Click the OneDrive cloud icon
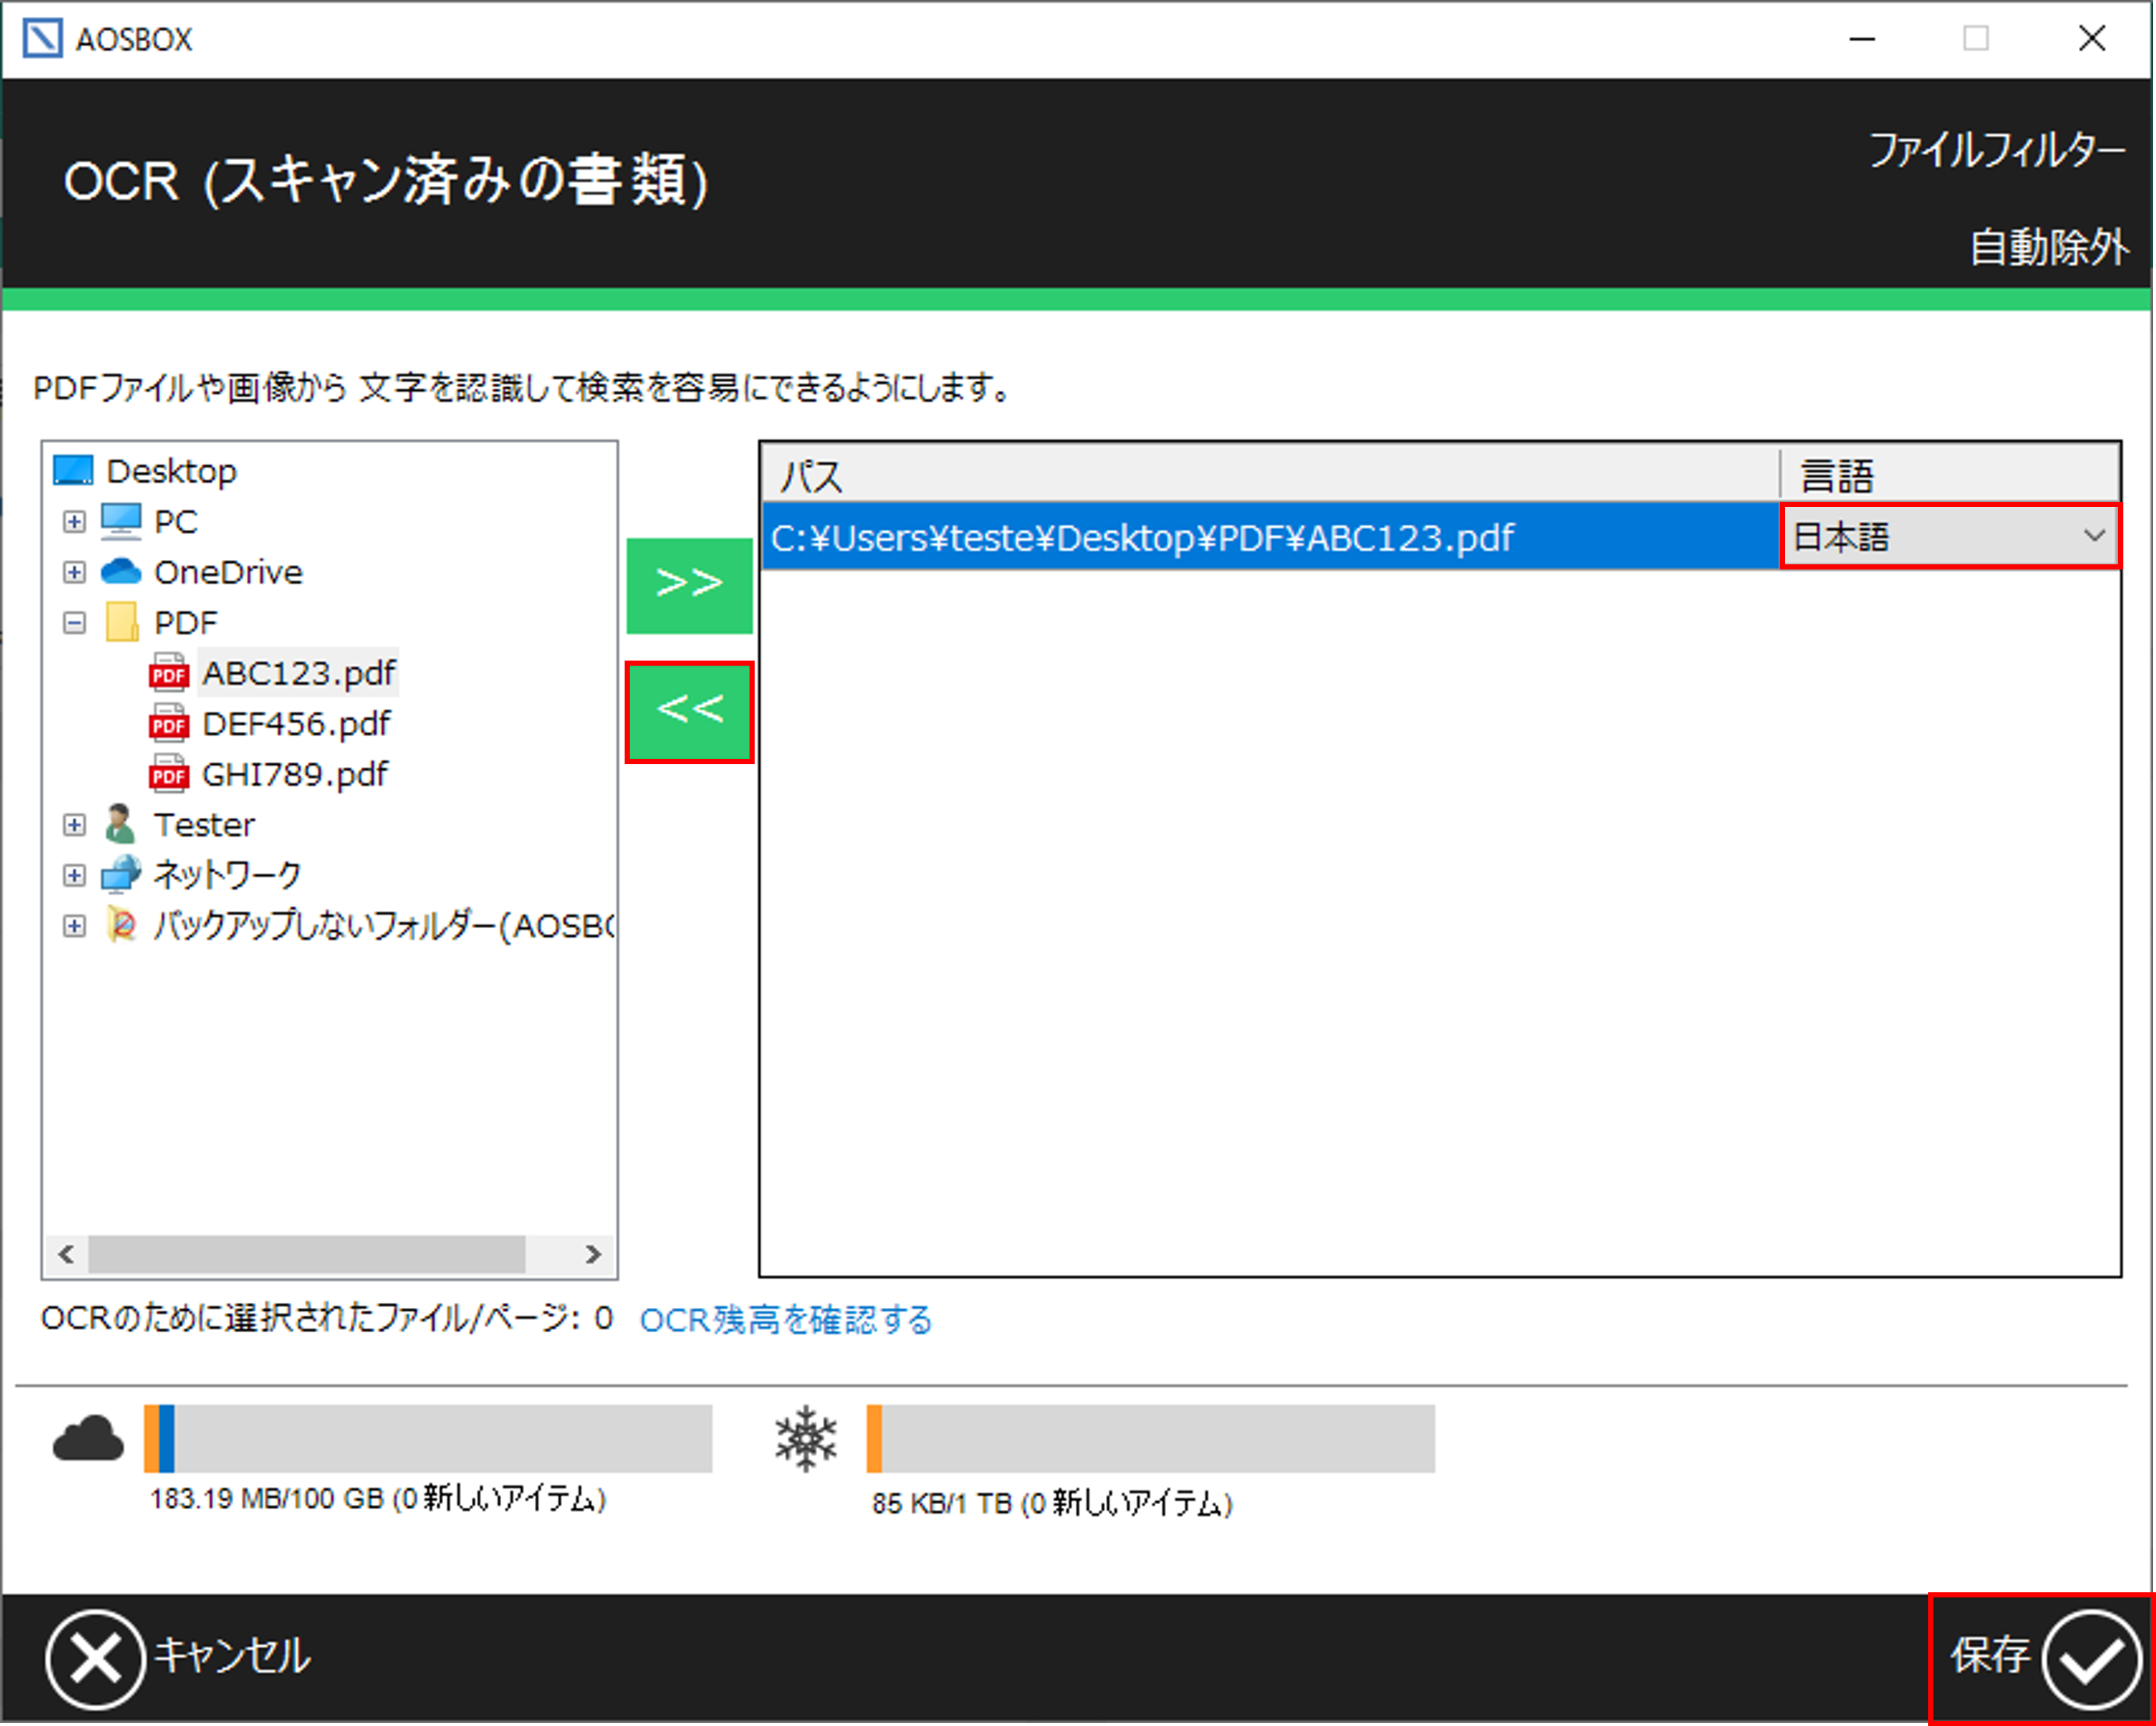Viewport: 2156px width, 1726px height. tap(121, 571)
